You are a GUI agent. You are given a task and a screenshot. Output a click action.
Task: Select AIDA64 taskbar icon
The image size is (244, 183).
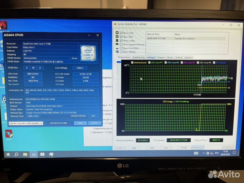click(34, 155)
